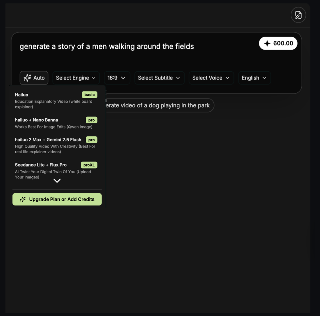The image size is (320, 316).
Task: Click the sparkle icon on Auto button
Action: click(x=27, y=78)
